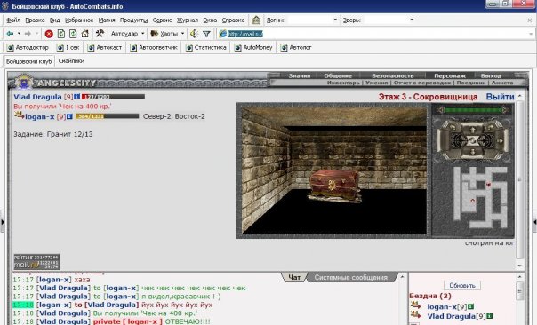
Task: Open the Магия menu
Action: point(107,20)
